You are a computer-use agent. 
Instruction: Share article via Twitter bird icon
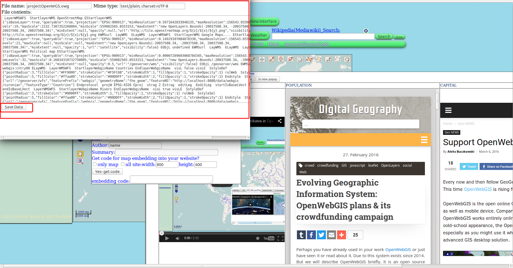pyautogui.click(x=321, y=235)
